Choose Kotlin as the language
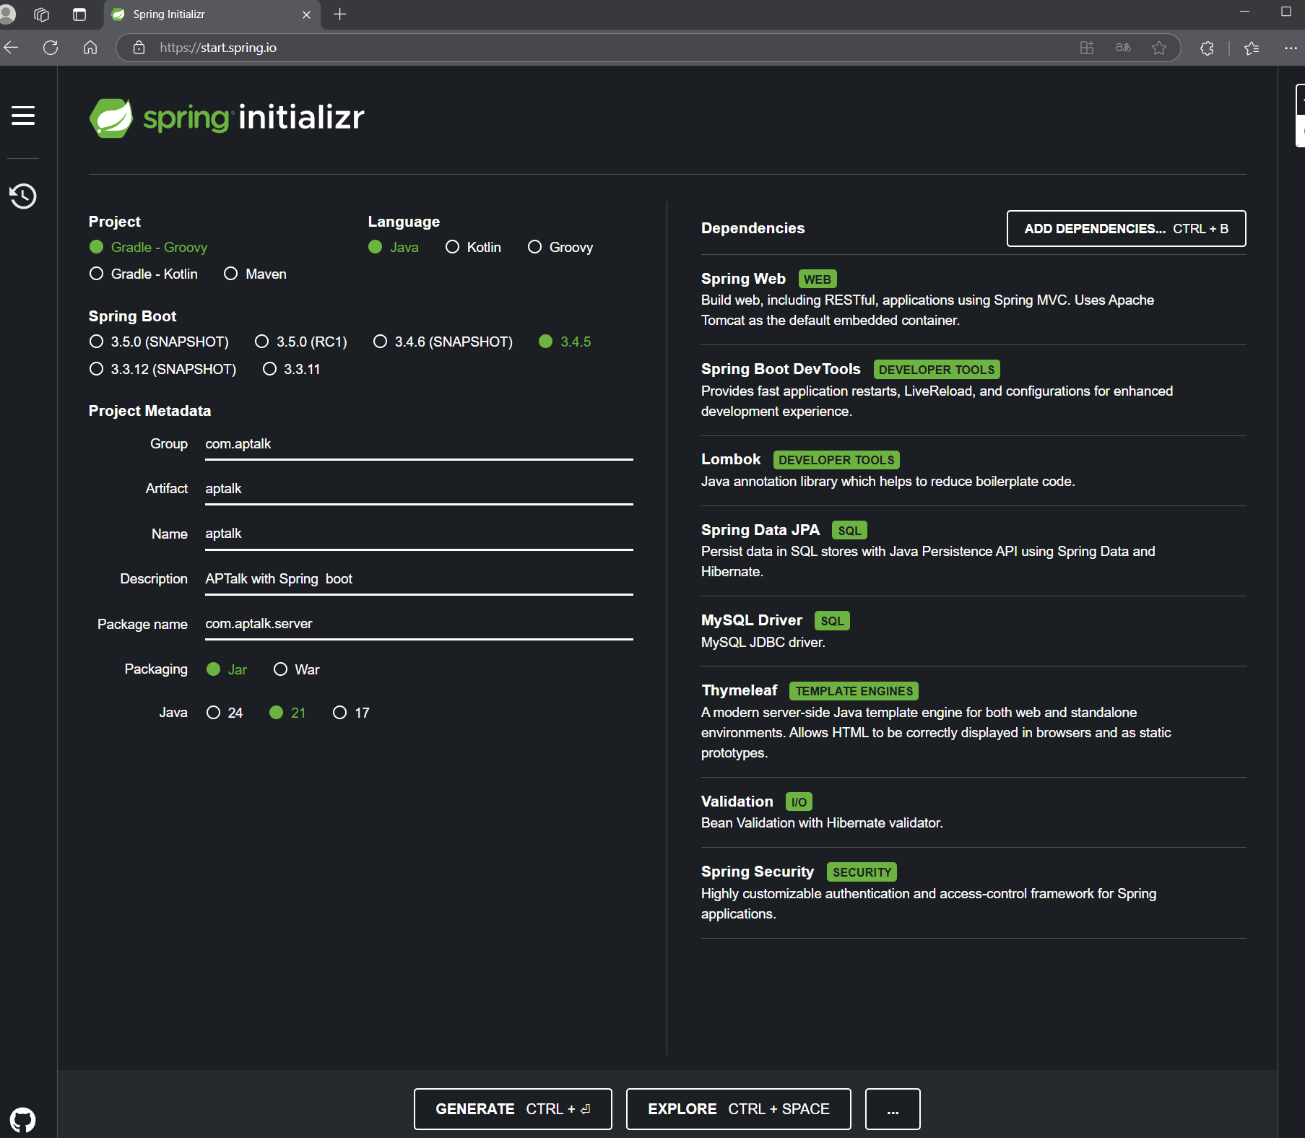This screenshot has width=1305, height=1138. pyautogui.click(x=473, y=247)
